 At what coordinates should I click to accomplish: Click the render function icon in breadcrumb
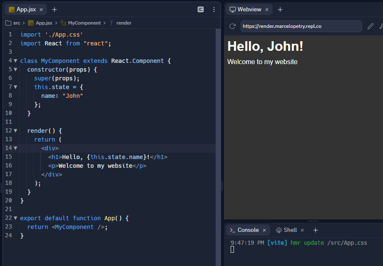112,23
